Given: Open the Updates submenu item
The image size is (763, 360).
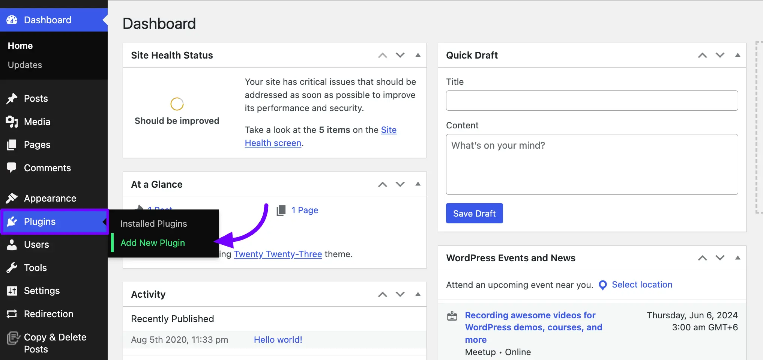Looking at the screenshot, I should pyautogui.click(x=25, y=65).
